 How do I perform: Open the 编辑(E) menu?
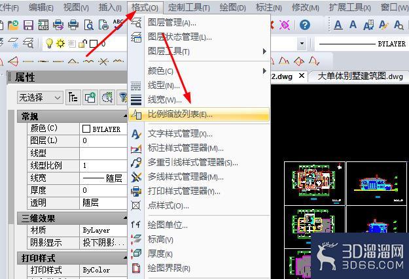[x=41, y=7]
